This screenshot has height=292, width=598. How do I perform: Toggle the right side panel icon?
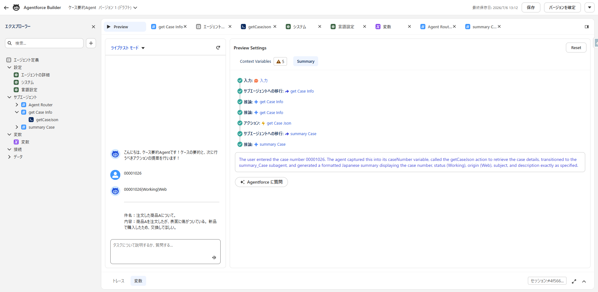tap(587, 27)
